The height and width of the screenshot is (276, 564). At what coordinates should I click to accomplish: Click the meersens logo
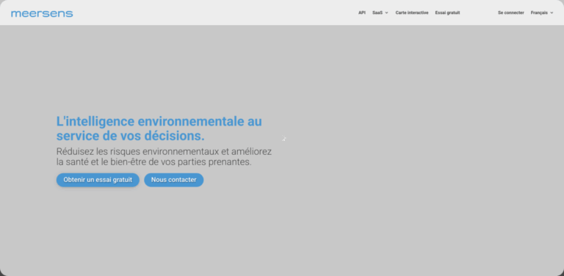pyautogui.click(x=42, y=14)
